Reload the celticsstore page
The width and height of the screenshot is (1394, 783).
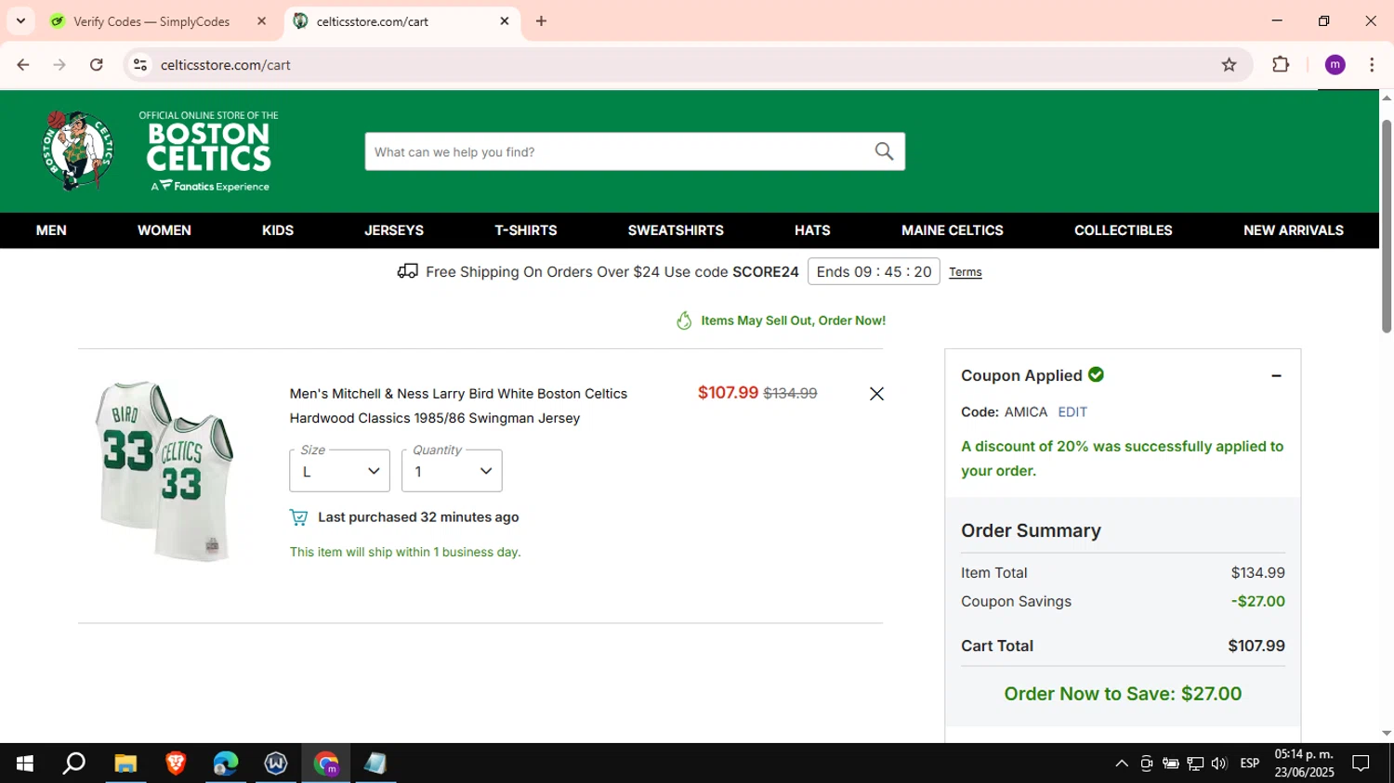(x=97, y=65)
